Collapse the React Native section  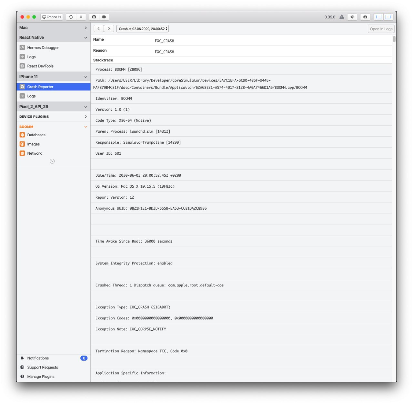pos(54,37)
